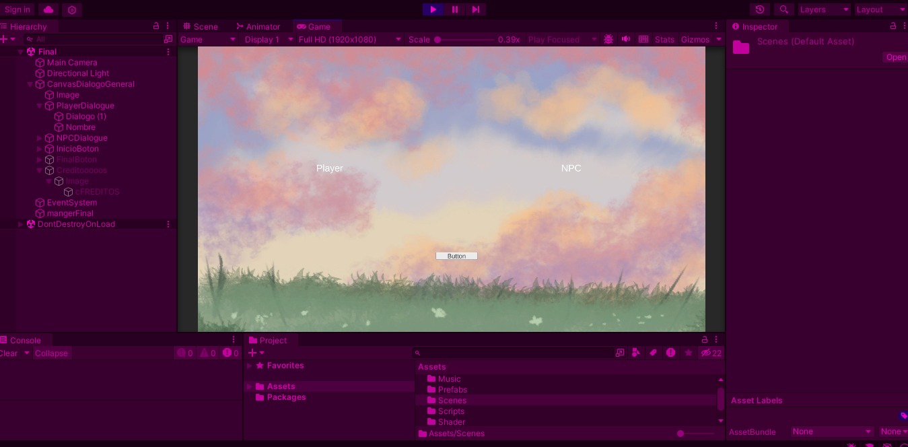The width and height of the screenshot is (908, 447).
Task: Select Main Camera in Hierarchy
Action: (x=72, y=63)
